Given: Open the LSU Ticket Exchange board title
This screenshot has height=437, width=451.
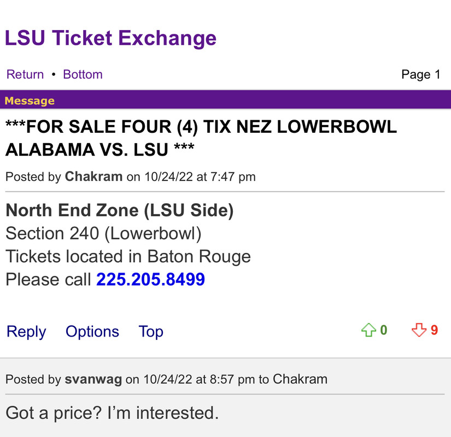Looking at the screenshot, I should point(110,38).
